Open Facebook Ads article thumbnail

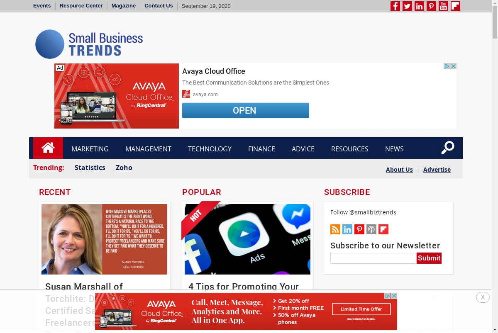click(x=247, y=239)
